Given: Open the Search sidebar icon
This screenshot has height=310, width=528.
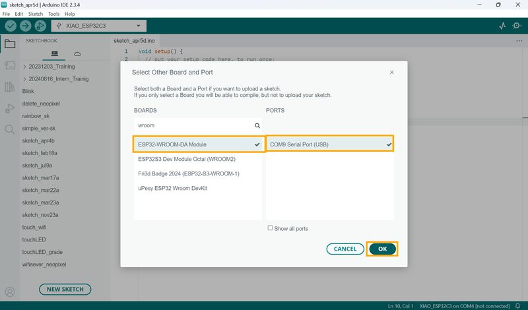Looking at the screenshot, I should [x=10, y=129].
